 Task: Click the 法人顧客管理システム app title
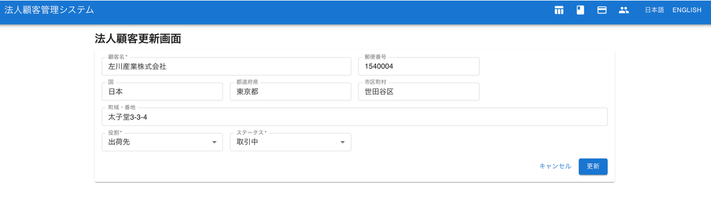pos(49,10)
